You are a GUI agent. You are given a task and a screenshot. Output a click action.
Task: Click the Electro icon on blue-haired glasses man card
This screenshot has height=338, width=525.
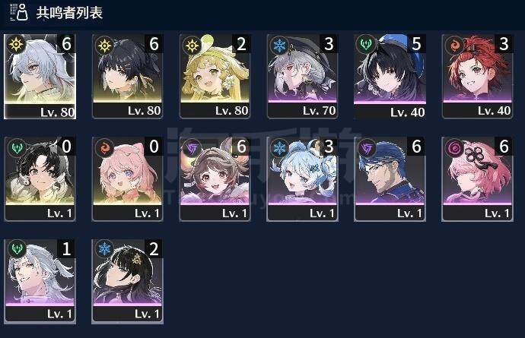[366, 147]
